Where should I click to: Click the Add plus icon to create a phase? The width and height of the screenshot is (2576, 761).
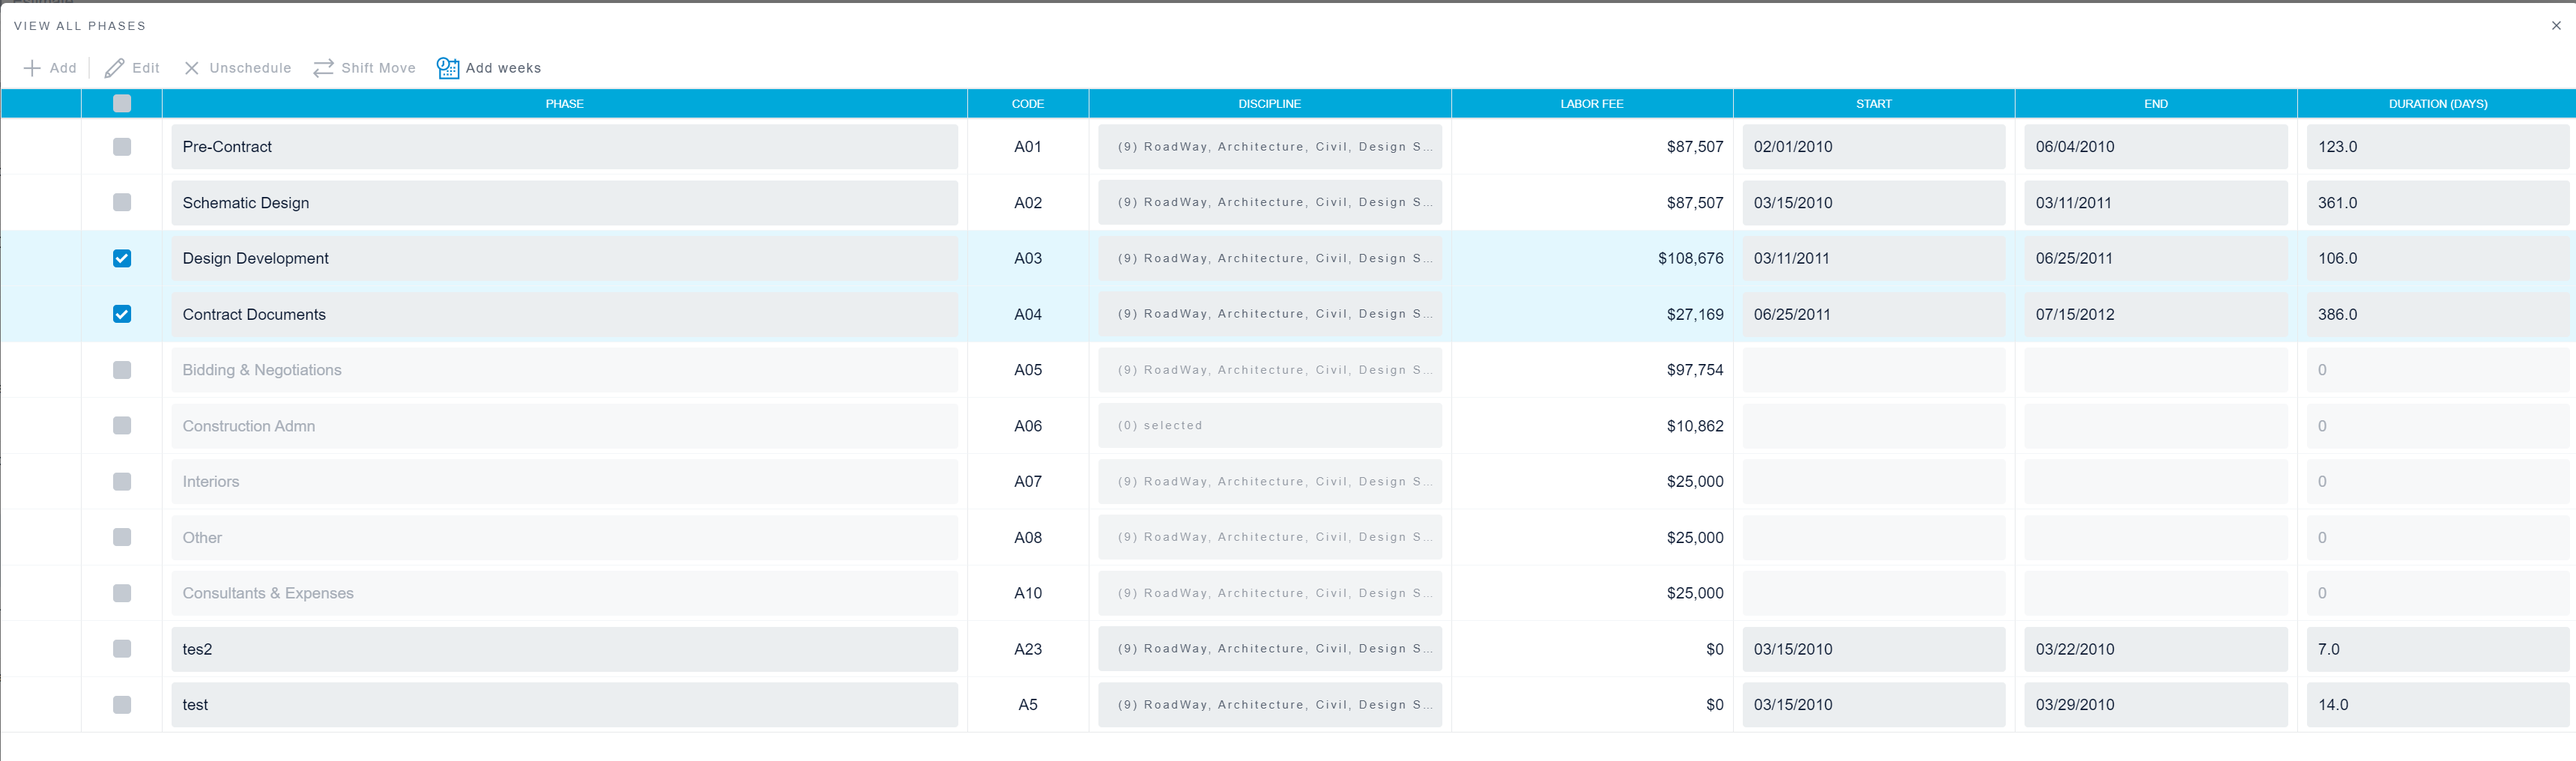[31, 67]
